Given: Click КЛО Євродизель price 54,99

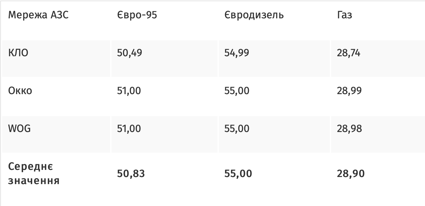Looking at the screenshot, I should pyautogui.click(x=237, y=53).
